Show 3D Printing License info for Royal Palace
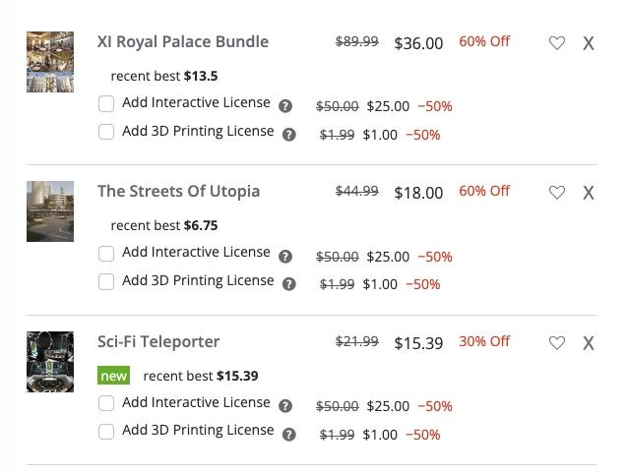This screenshot has height=475, width=626. click(x=289, y=135)
